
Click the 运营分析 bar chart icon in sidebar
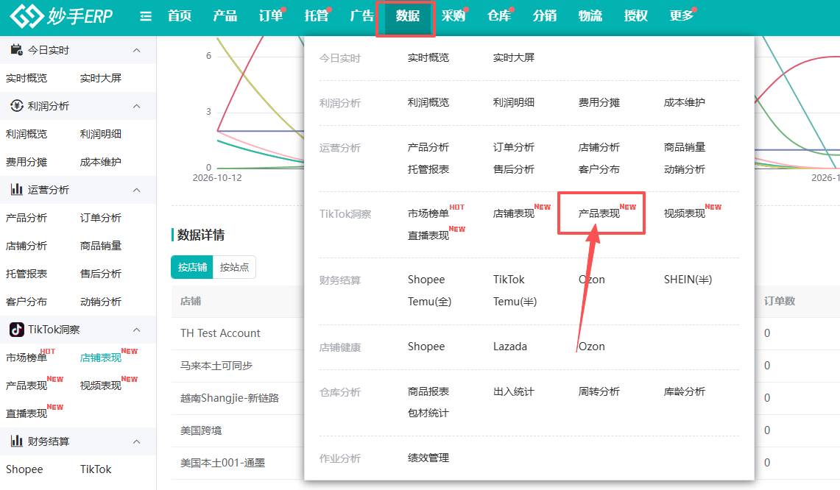[x=17, y=190]
